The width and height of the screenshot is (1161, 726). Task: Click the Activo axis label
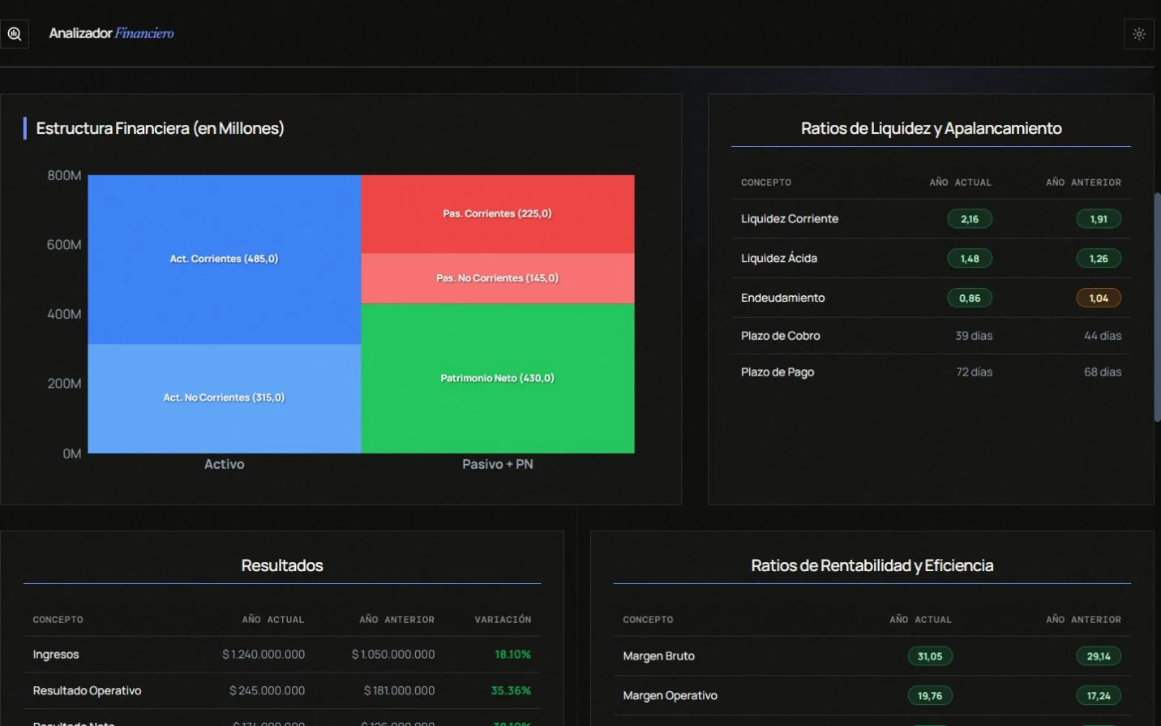(225, 464)
